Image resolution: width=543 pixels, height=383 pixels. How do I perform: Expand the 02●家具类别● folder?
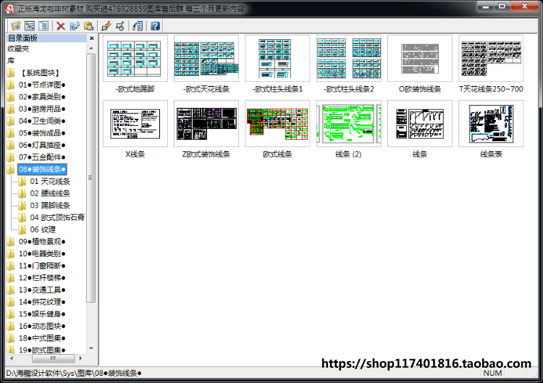click(x=42, y=97)
